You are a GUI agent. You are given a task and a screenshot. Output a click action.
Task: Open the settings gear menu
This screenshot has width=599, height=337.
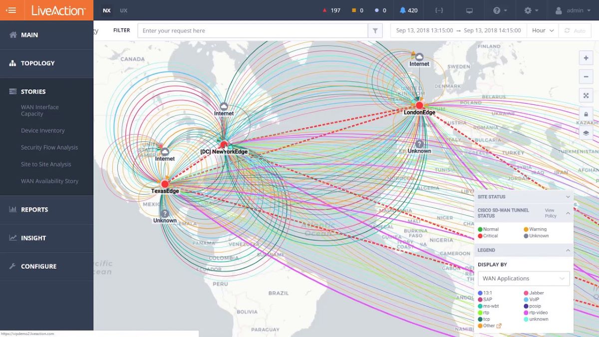(530, 10)
